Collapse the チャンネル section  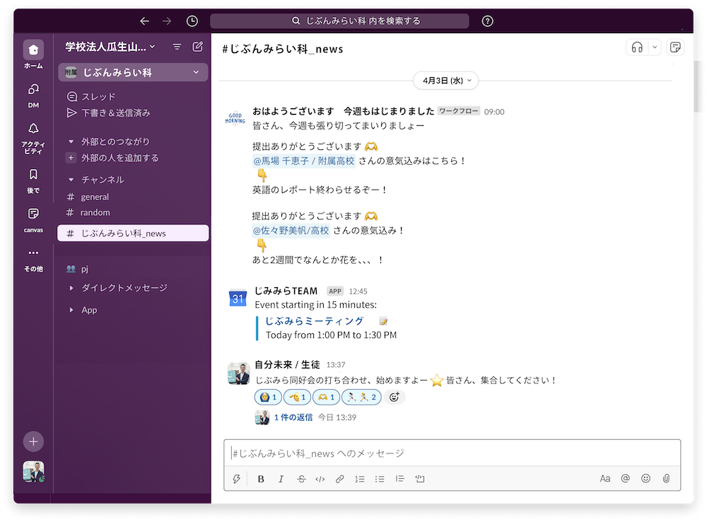[71, 180]
